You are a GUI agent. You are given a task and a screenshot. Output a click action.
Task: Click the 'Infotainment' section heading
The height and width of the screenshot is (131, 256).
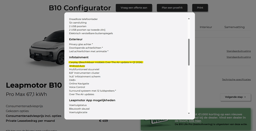click(x=79, y=57)
